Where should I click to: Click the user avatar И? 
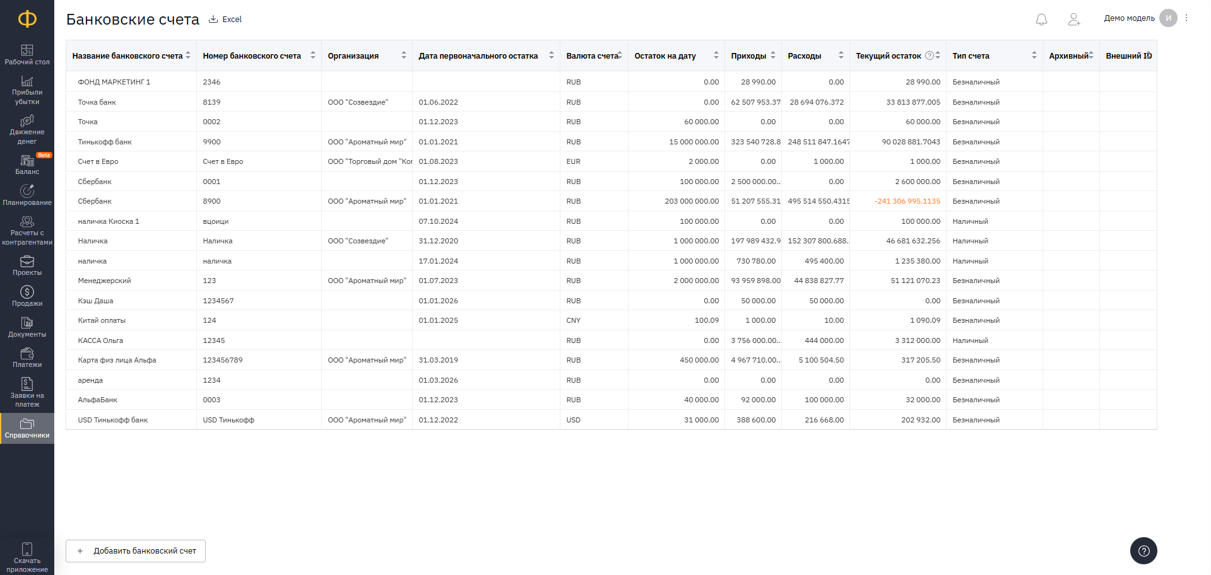[x=1168, y=18]
